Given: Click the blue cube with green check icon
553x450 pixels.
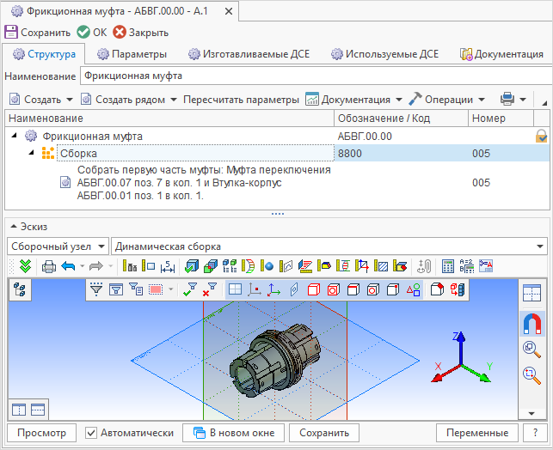Looking at the screenshot, I should pos(192,266).
